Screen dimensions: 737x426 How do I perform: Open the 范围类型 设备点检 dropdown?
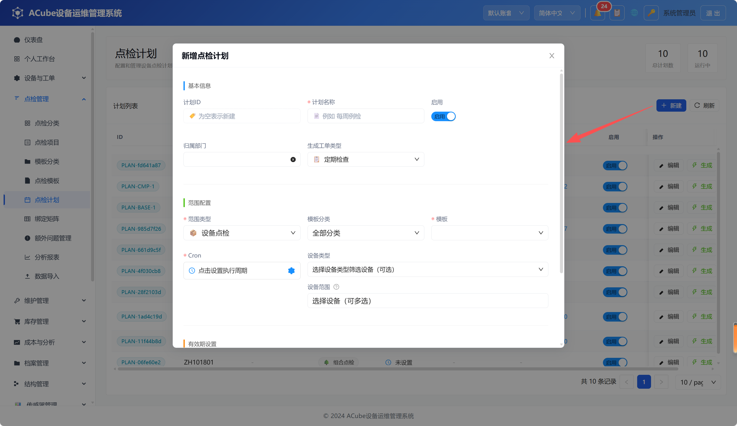[x=242, y=233]
